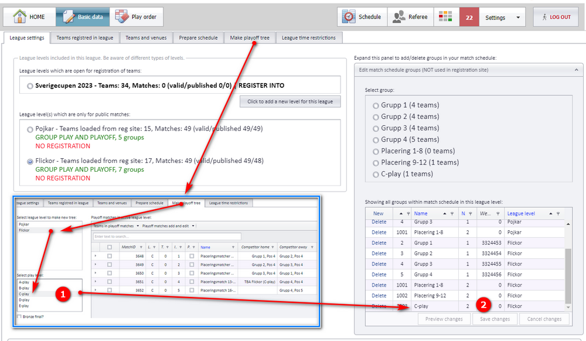This screenshot has height=341, width=586.
Task: Click the Preview changes button
Action: click(x=444, y=319)
